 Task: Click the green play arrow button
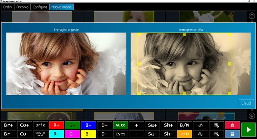248,130
